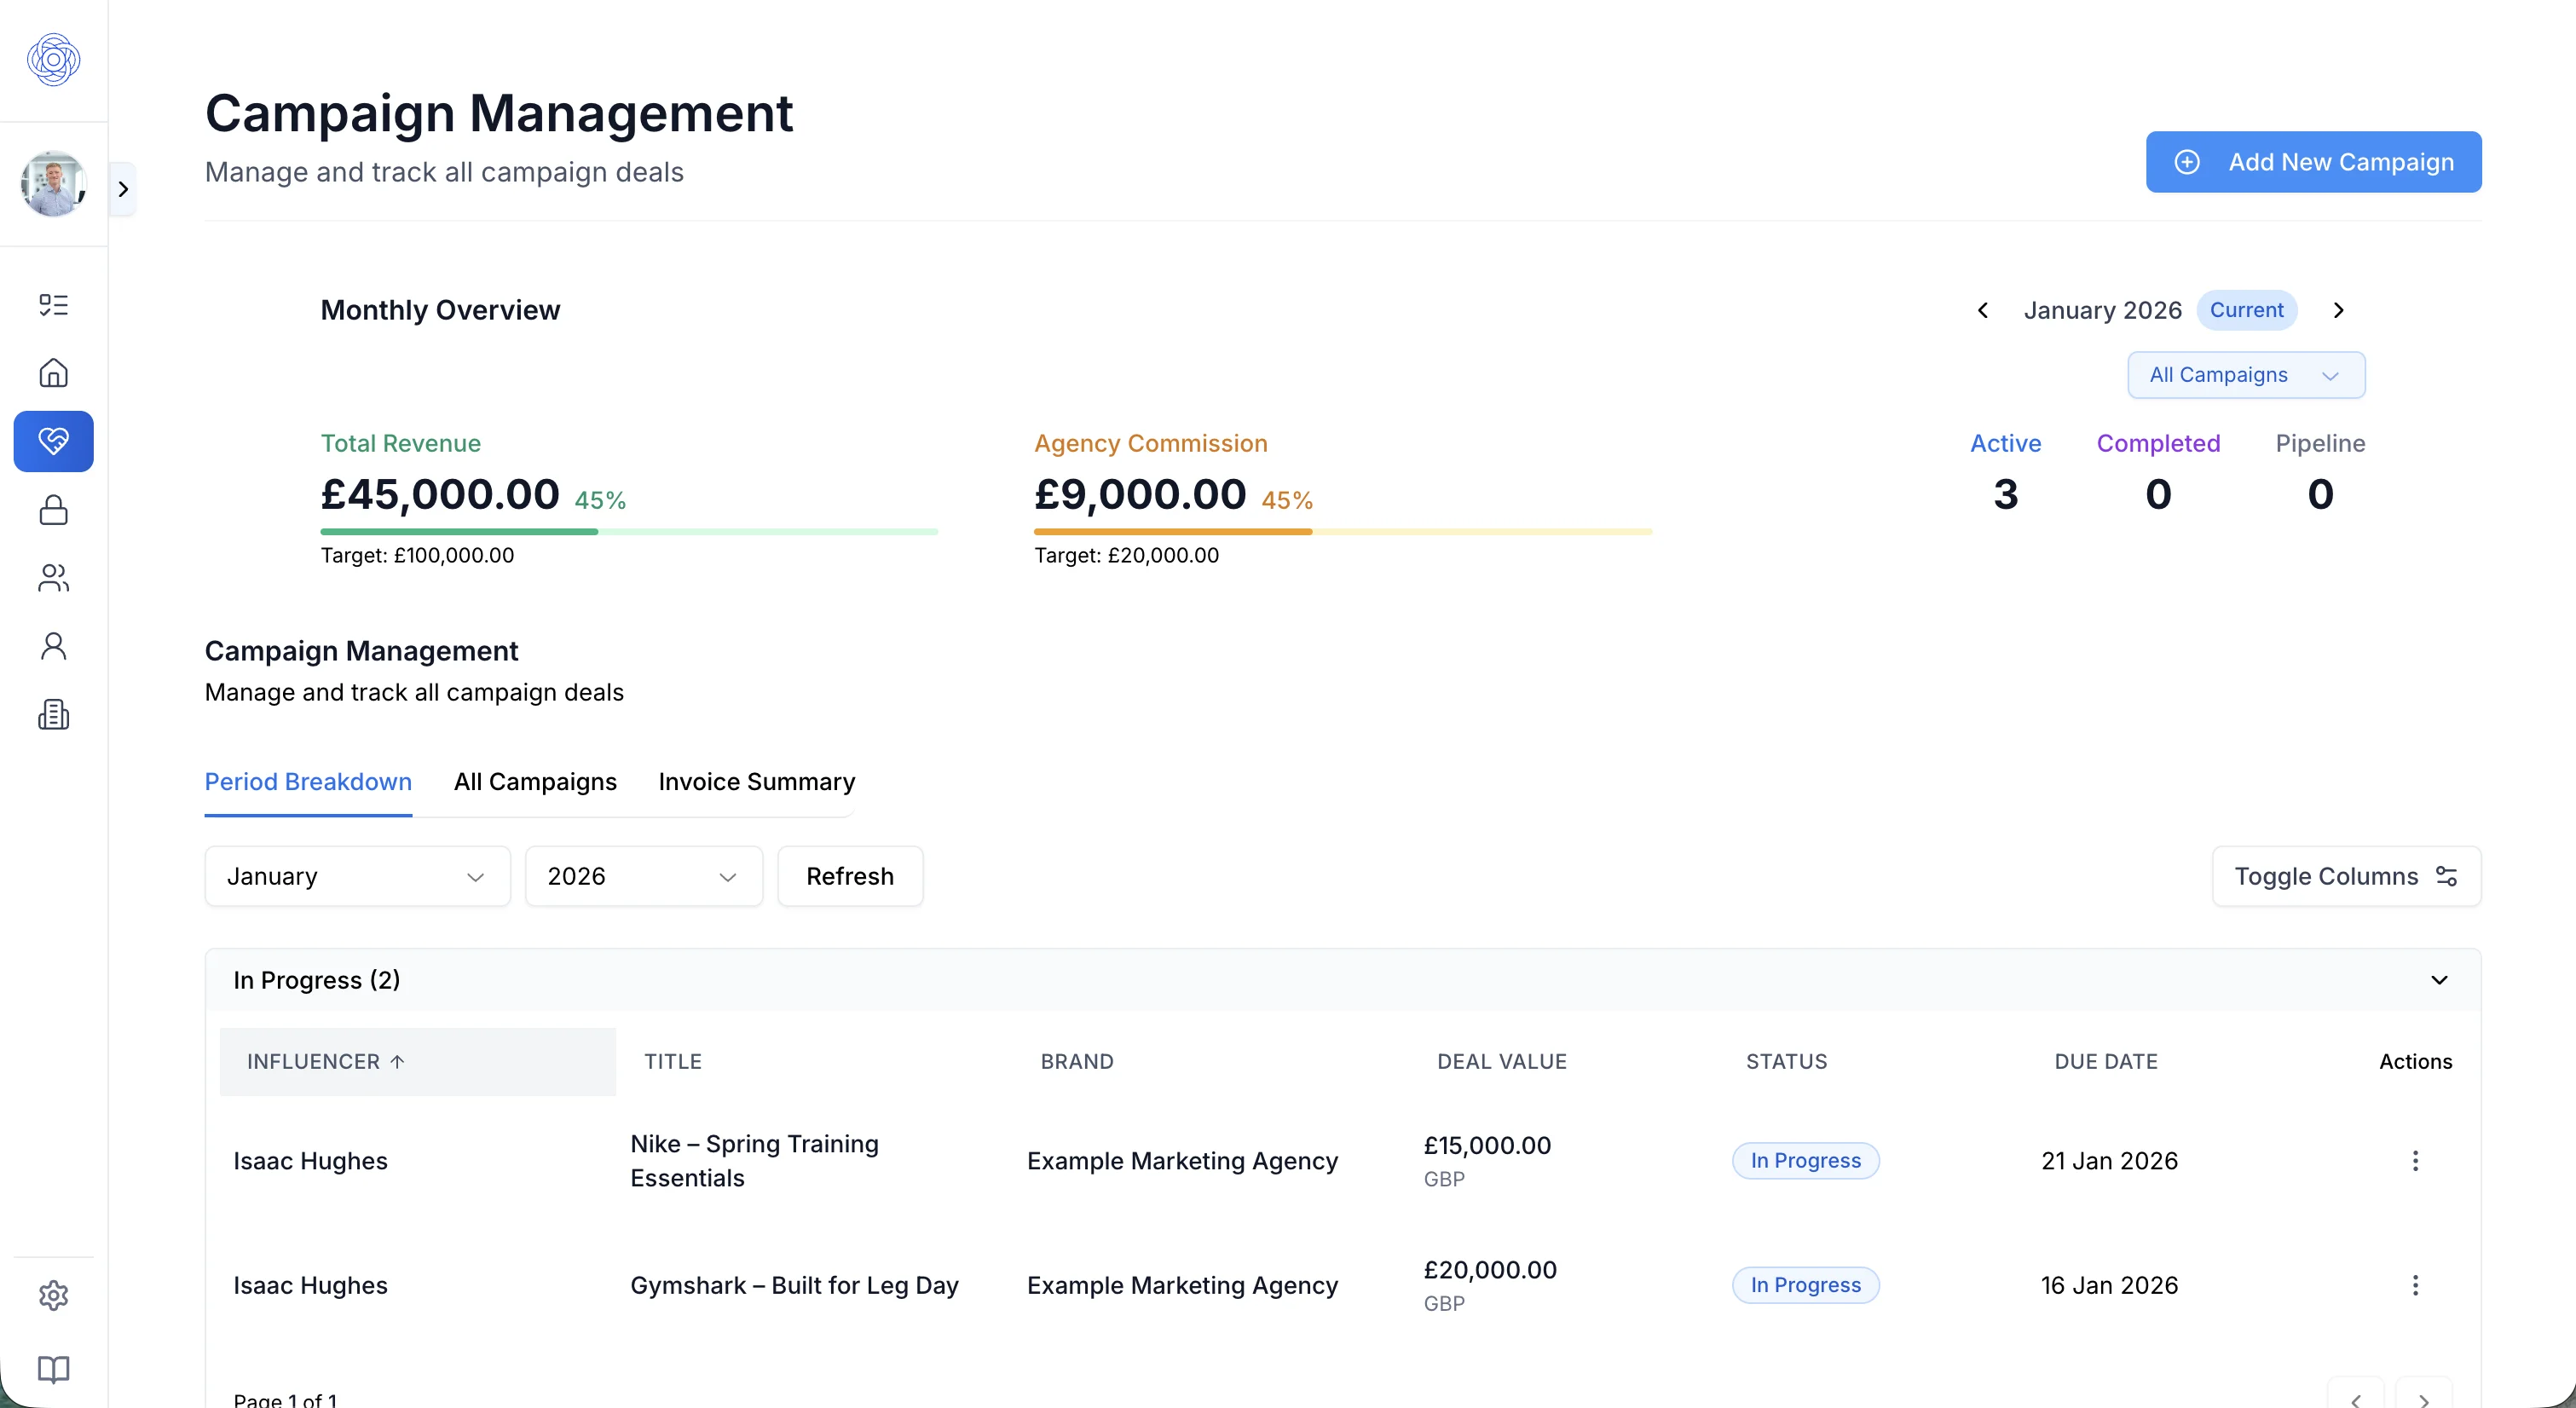
Task: Open the team members sidebar icon
Action: coord(53,578)
